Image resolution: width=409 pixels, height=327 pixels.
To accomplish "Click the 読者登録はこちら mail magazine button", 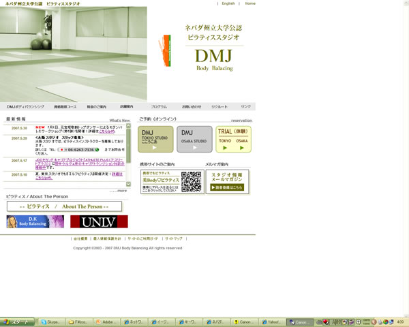I will [x=227, y=187].
